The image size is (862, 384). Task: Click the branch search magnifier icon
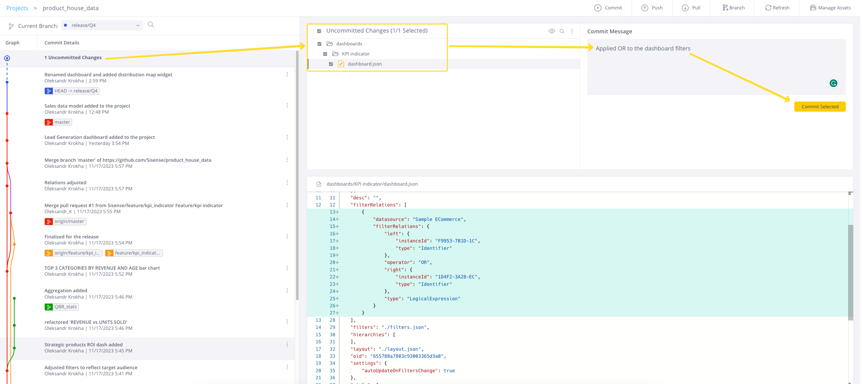coord(151,25)
